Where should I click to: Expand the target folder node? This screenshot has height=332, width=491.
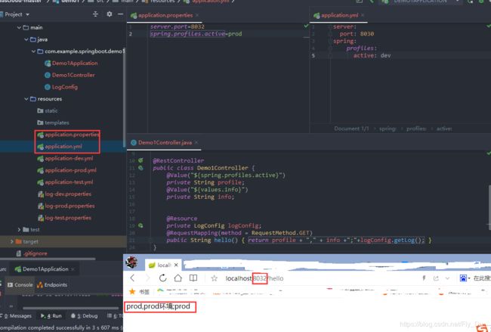point(12,241)
